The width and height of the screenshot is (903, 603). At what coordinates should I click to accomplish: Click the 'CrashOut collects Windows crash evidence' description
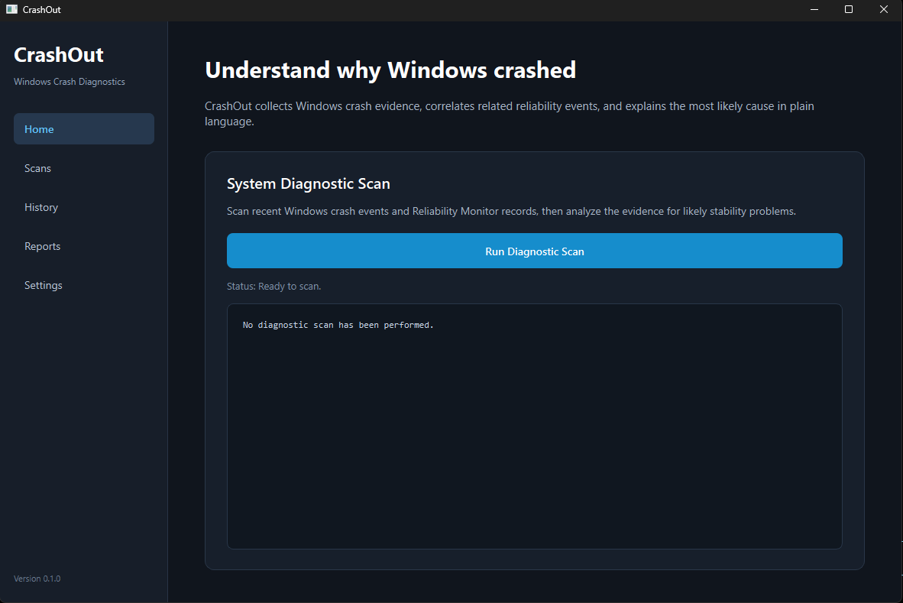click(509, 113)
